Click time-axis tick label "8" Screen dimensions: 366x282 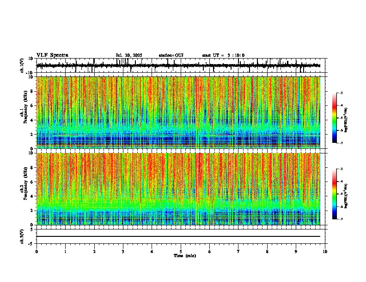[267, 252]
